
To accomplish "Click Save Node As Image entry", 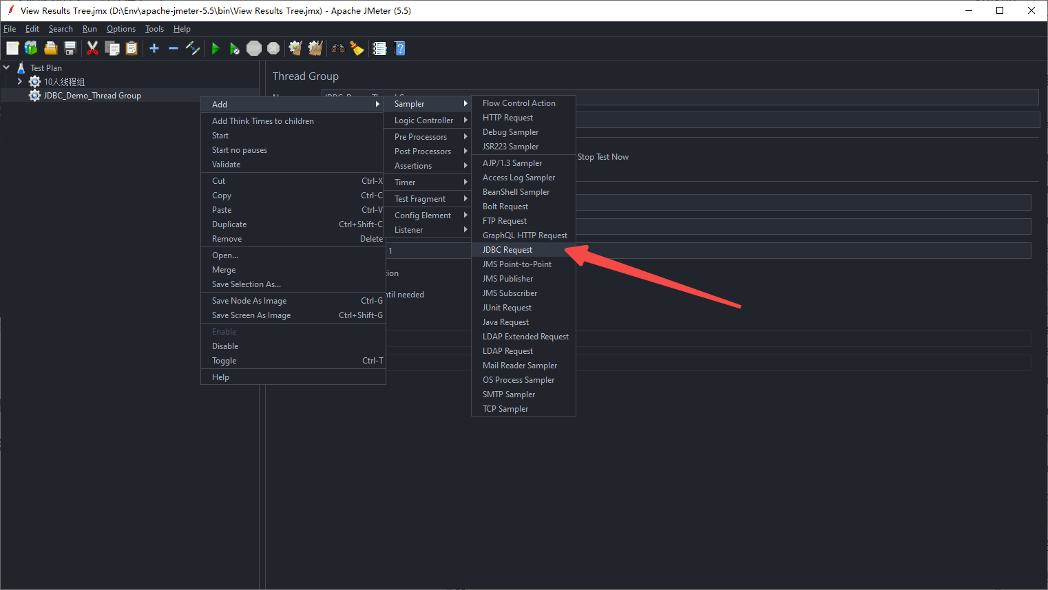I will [293, 300].
